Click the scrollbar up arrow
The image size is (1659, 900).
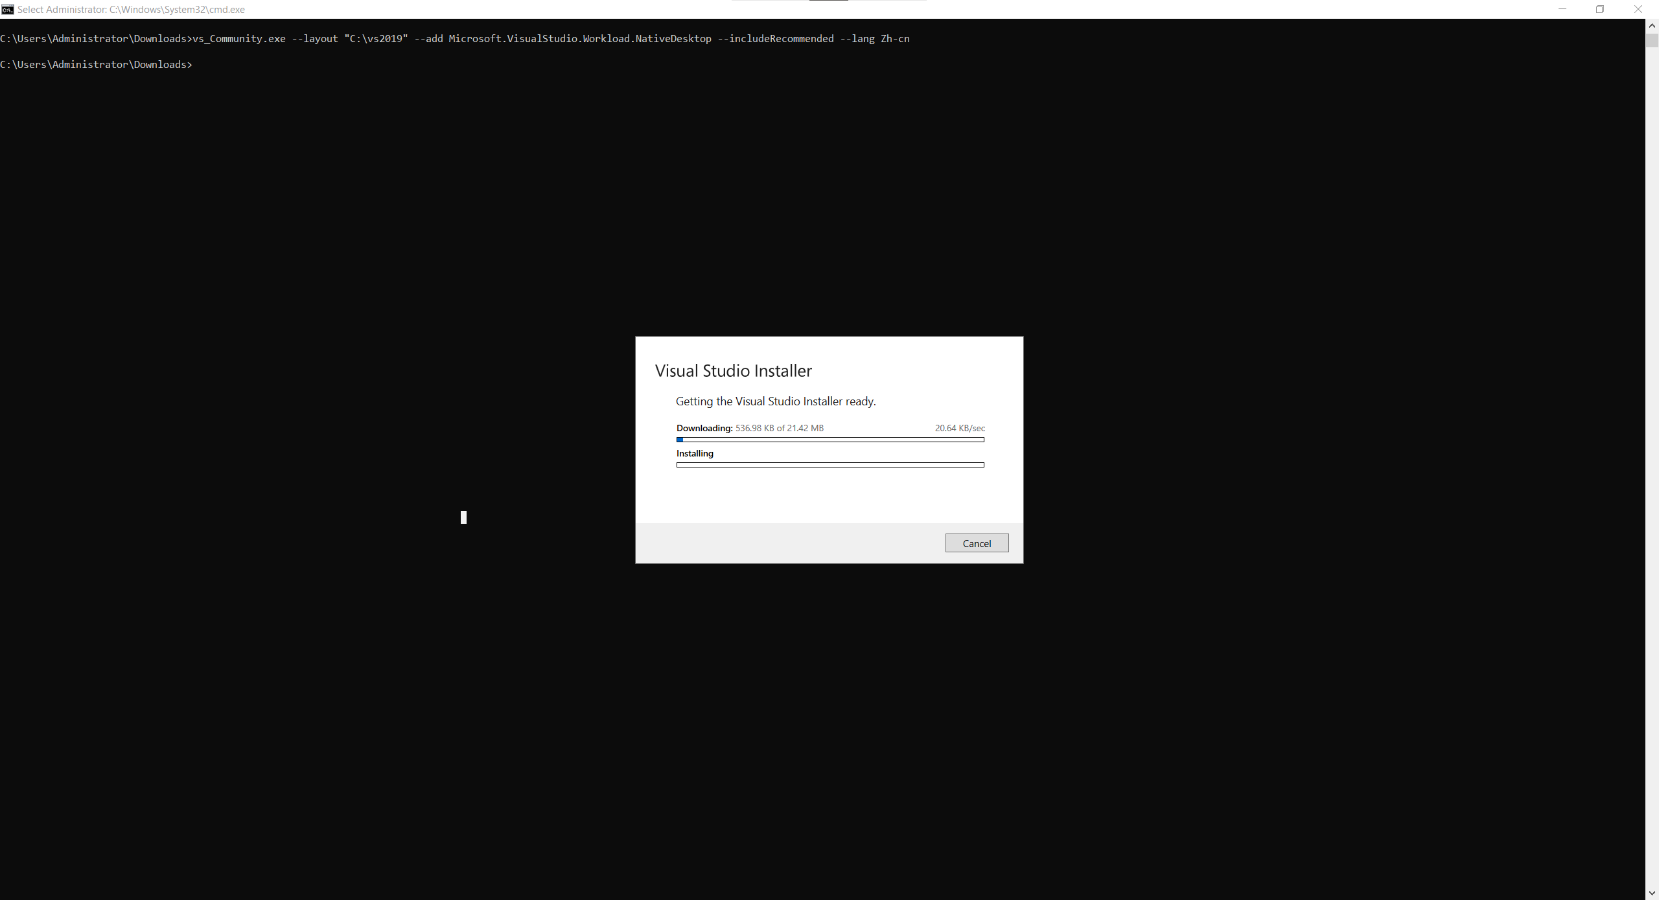tap(1652, 25)
